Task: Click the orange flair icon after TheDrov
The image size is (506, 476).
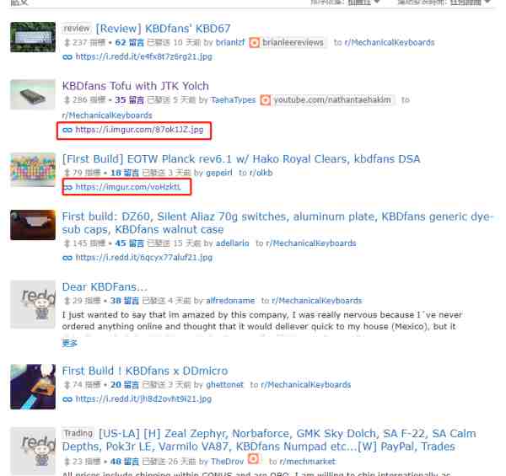Action: tap(253, 458)
